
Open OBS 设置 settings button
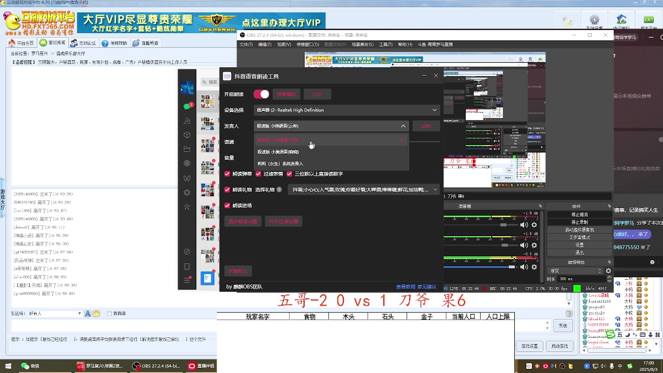tap(579, 245)
